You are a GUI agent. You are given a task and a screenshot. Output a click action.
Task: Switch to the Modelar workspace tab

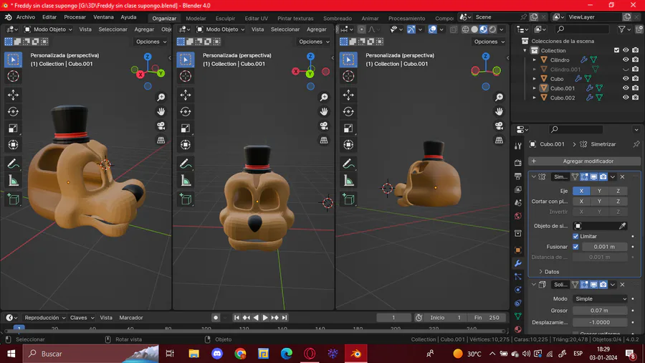click(x=196, y=19)
